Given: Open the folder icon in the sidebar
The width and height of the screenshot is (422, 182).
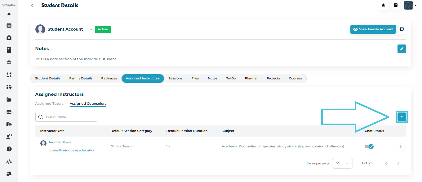Looking at the screenshot, I should coord(9,99).
